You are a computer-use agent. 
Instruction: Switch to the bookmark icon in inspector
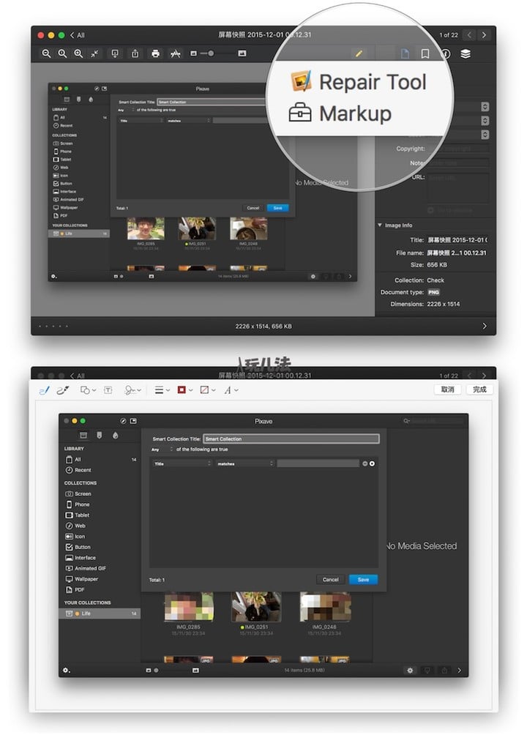425,53
